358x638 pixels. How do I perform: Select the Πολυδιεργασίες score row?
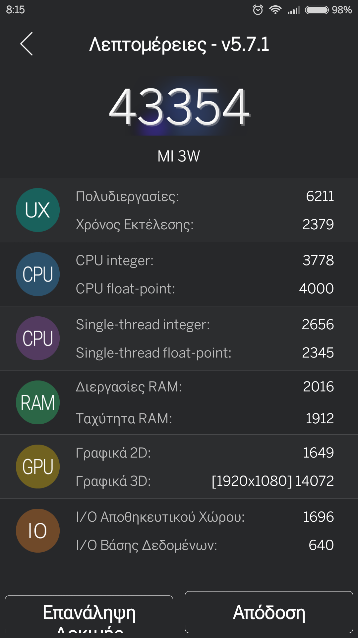205,196
